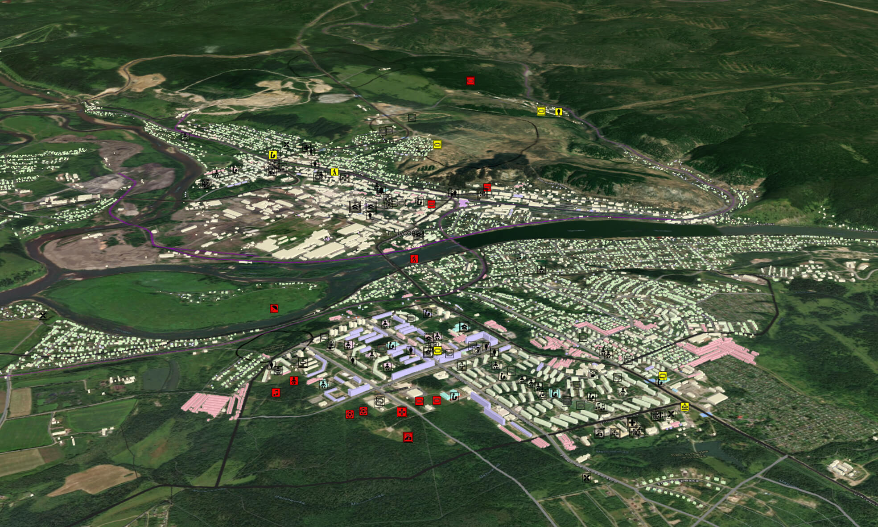878x527 pixels.
Task: Click the crossed-tools marker next to the yellow crown
Action: click(x=671, y=414)
